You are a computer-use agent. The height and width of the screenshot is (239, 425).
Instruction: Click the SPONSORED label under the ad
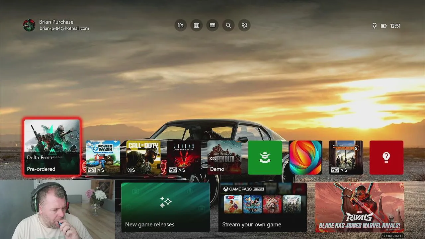click(x=392, y=236)
